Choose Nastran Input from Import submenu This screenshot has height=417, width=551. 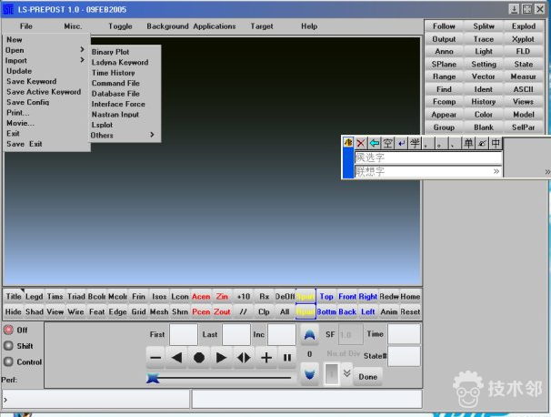(x=115, y=115)
